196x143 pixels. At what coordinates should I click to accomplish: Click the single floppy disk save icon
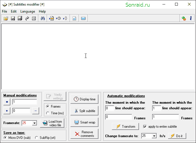click(x=13, y=18)
